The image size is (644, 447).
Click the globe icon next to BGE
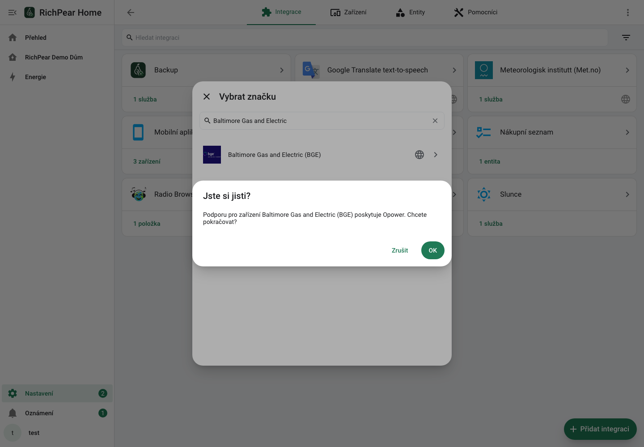coord(419,155)
